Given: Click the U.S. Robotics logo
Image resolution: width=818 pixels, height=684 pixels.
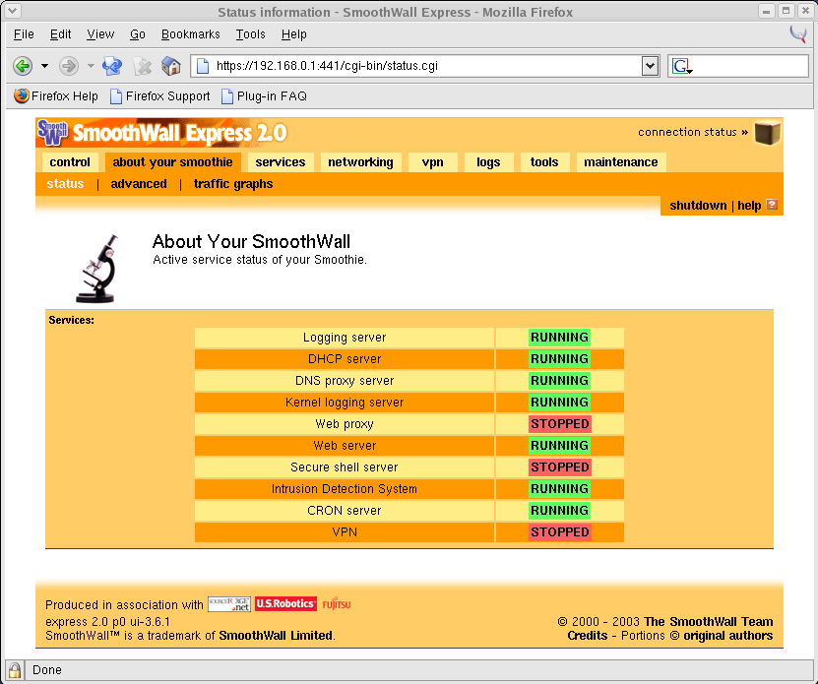Looking at the screenshot, I should (285, 604).
